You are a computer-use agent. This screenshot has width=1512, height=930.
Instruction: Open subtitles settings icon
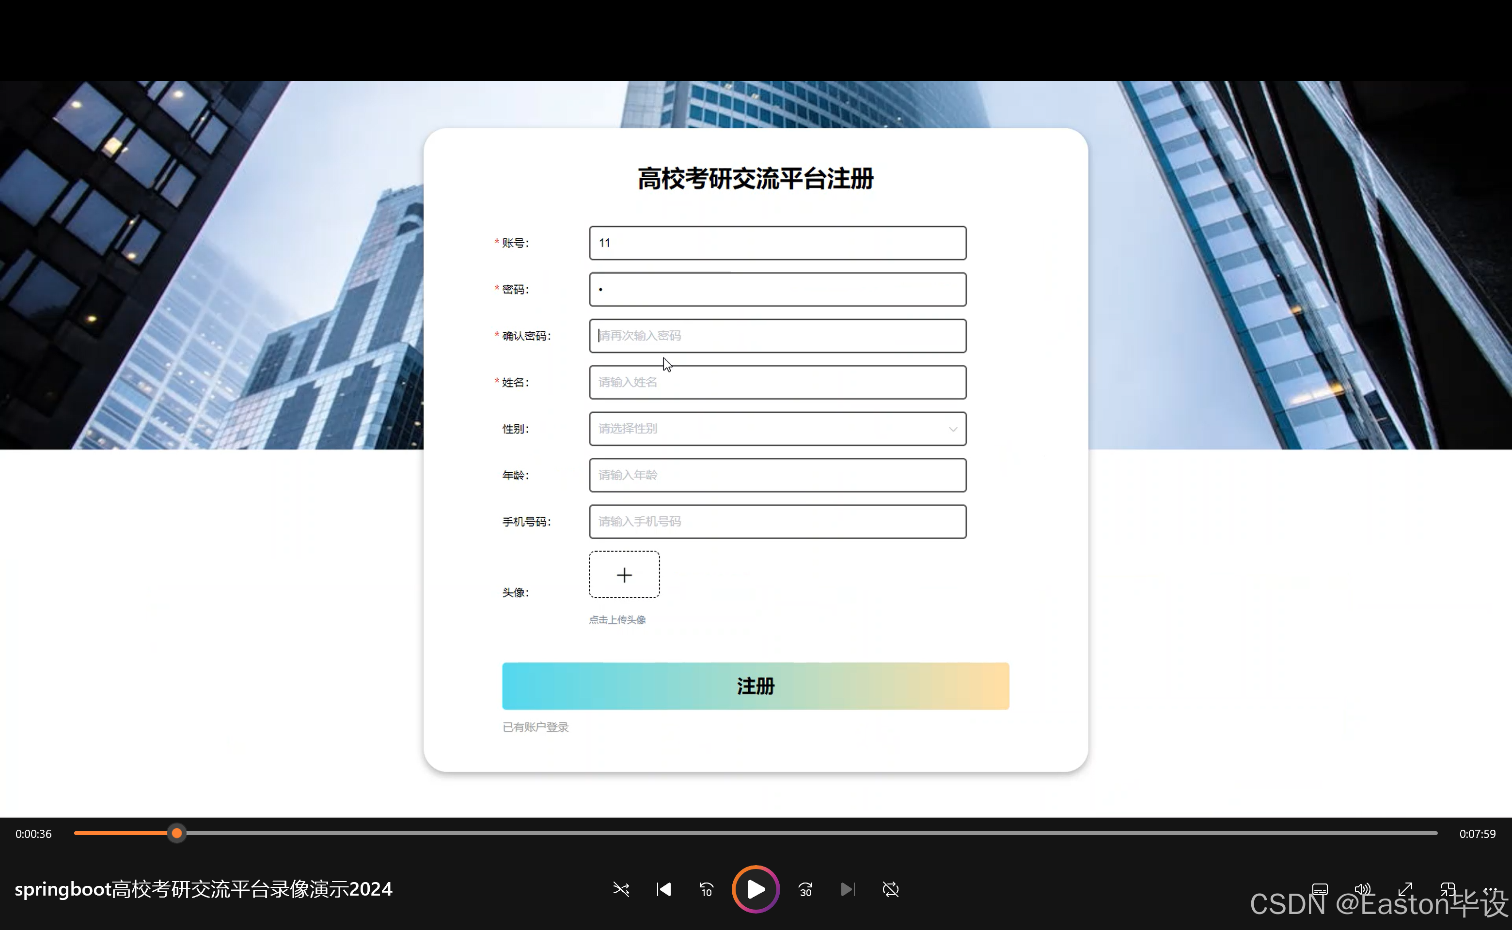tap(1320, 889)
